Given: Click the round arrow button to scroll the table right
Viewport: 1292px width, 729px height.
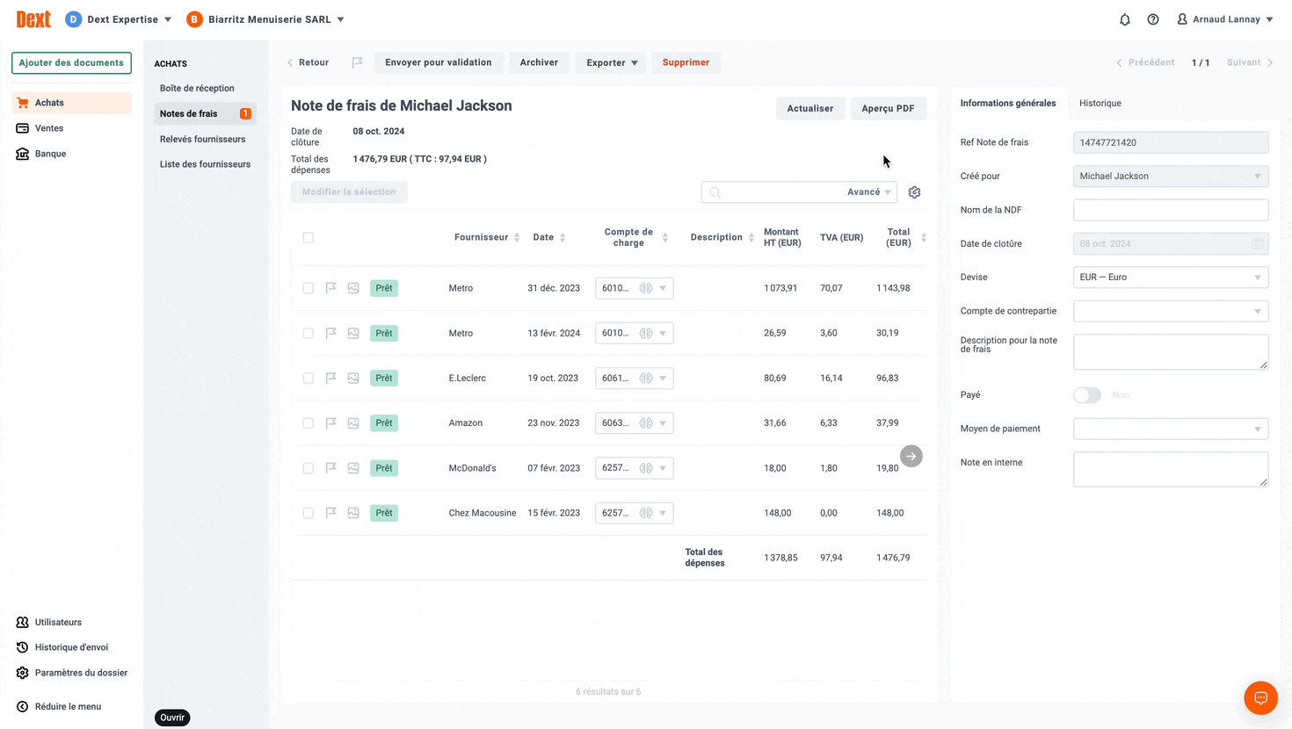Looking at the screenshot, I should pyautogui.click(x=911, y=456).
